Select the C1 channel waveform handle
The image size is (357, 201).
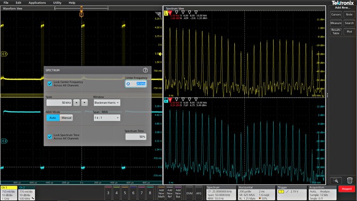click(4, 54)
